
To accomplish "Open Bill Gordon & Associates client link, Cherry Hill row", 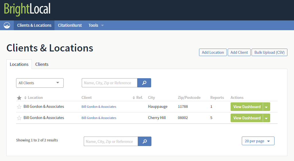I will tap(99, 118).
